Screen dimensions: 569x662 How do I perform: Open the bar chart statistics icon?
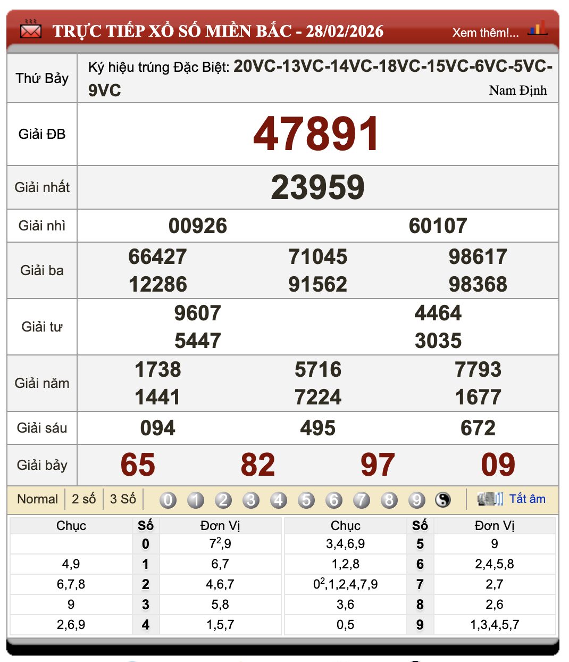538,29
